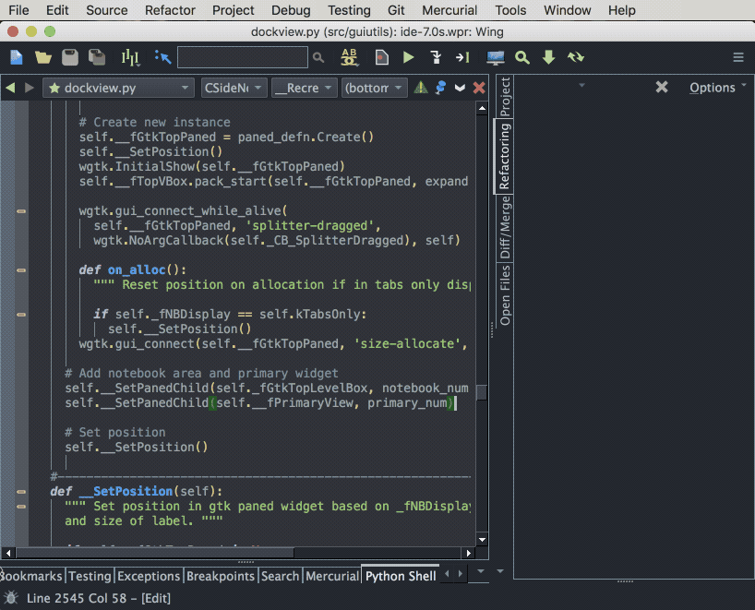Collapse the __SetPosition docstring fold marker

[21, 507]
